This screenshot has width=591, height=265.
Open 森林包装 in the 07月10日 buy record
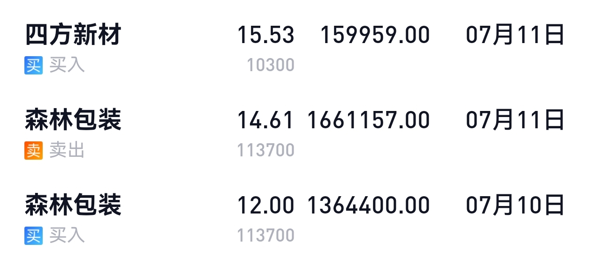coord(73,206)
